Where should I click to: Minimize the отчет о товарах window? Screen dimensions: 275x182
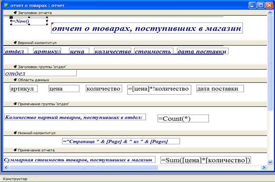pos(252,5)
